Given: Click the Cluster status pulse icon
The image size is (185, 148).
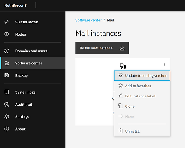Looking at the screenshot, I should pyautogui.click(x=7, y=22).
